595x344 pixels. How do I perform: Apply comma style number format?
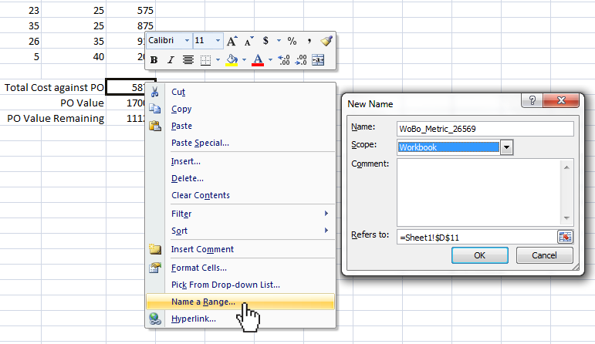tap(309, 41)
